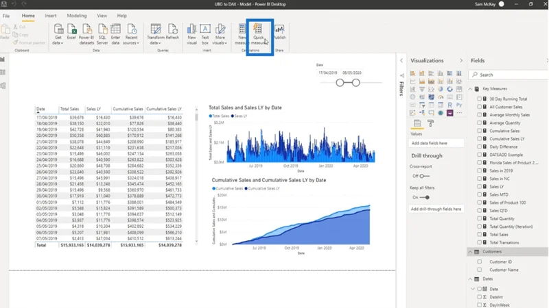Viewport: 549px width, 308px height.
Task: Sort table by Date column header
Action: point(40,109)
